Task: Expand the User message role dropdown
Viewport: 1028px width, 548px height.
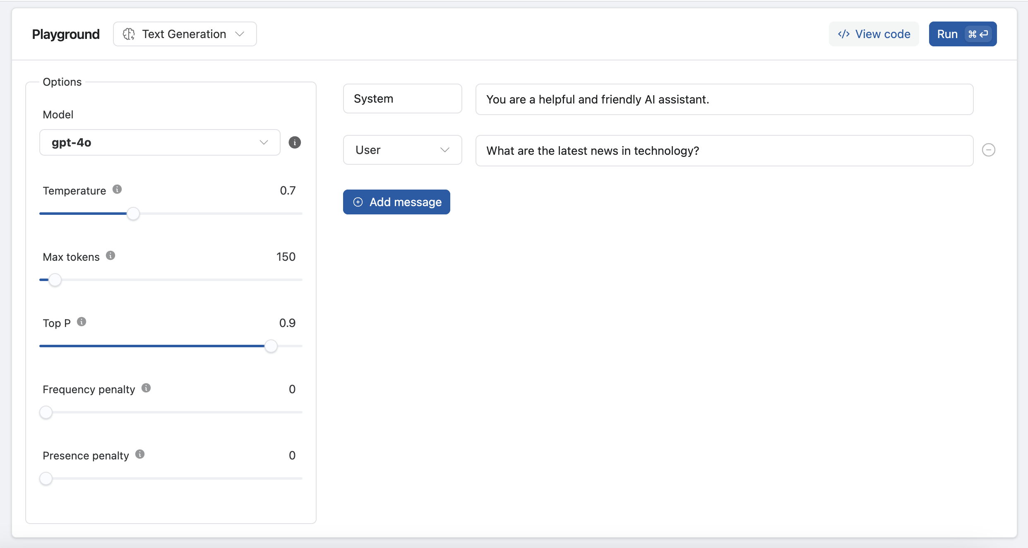Action: (x=402, y=150)
